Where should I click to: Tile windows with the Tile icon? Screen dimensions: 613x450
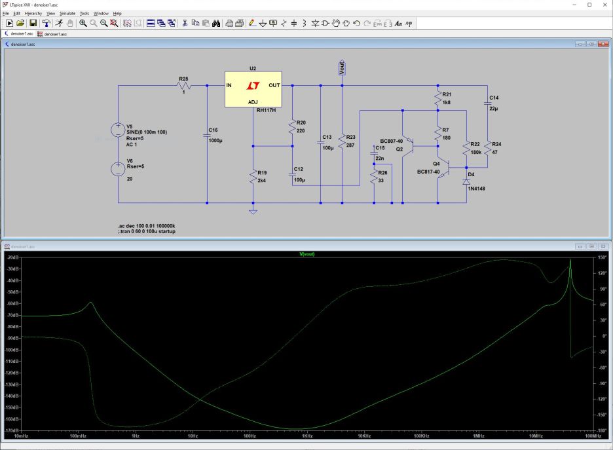tap(151, 24)
